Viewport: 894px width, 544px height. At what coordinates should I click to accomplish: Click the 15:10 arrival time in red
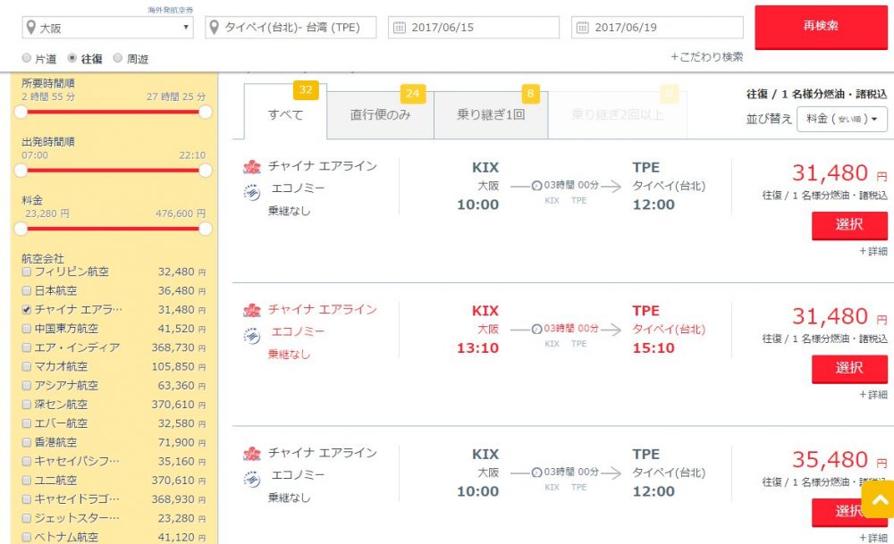[654, 348]
